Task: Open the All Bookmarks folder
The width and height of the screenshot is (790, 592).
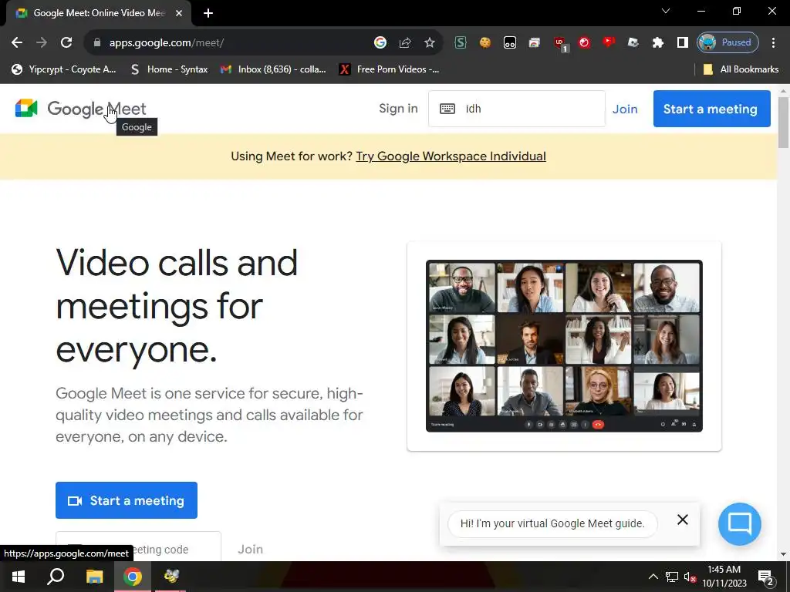Action: (741, 69)
